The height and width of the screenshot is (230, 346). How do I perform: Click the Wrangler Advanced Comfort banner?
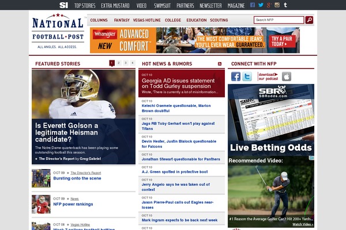pos(195,40)
